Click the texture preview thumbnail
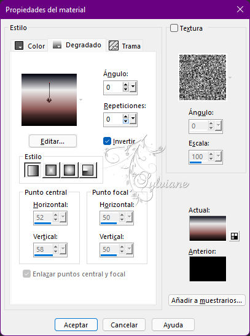 (x=203, y=77)
